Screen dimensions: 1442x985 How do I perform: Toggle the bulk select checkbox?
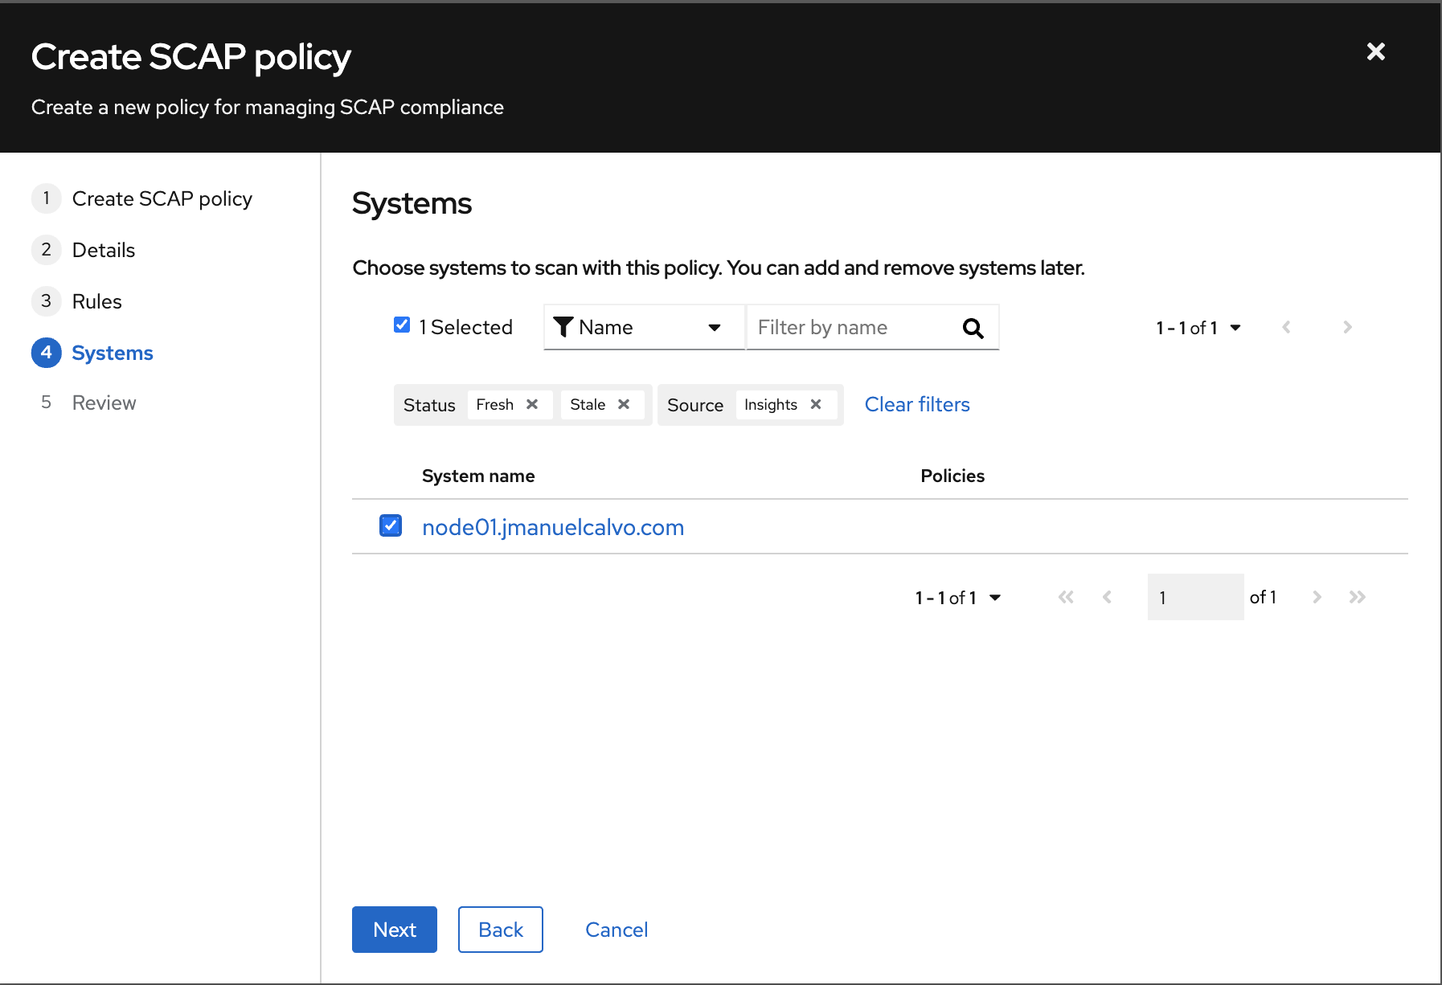402,325
